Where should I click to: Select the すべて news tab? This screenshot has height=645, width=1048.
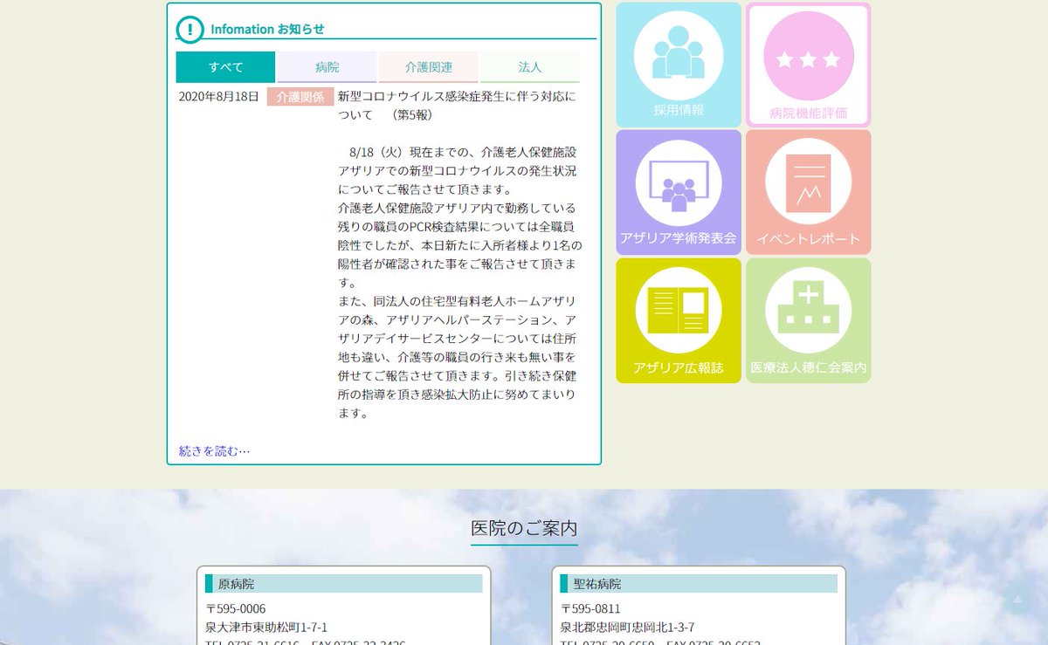(225, 67)
